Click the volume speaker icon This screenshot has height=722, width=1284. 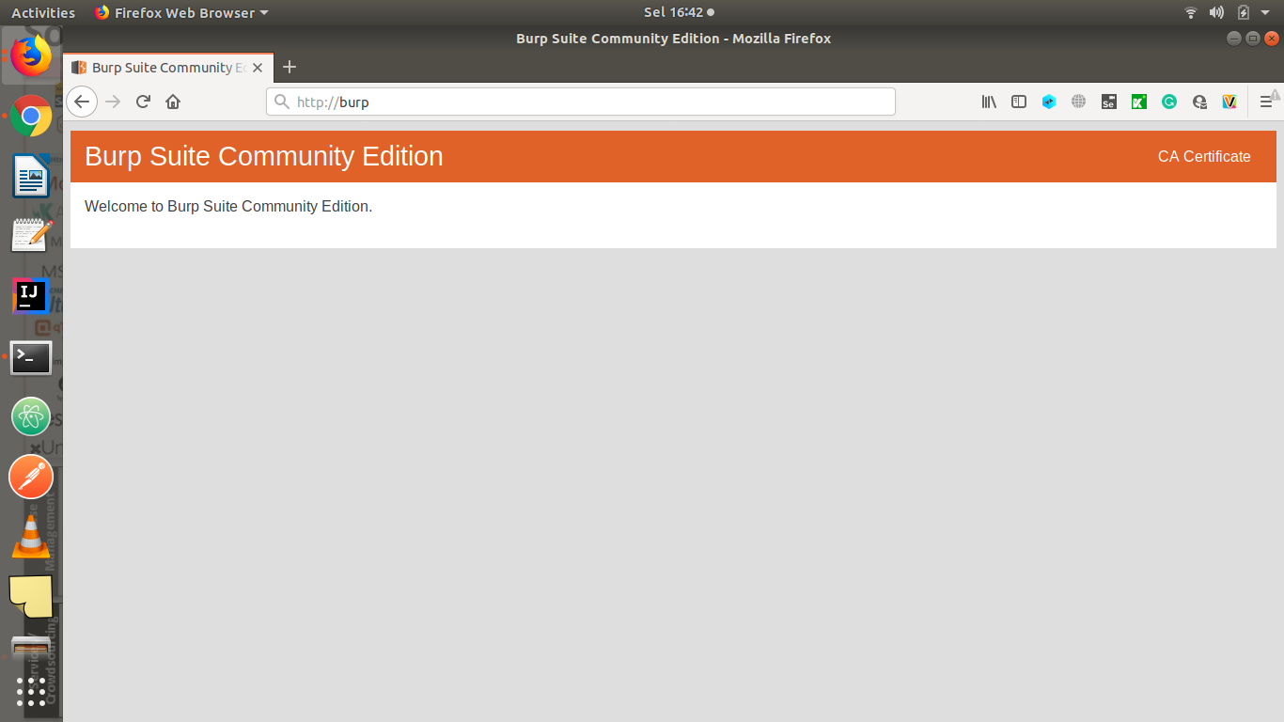pos(1216,12)
